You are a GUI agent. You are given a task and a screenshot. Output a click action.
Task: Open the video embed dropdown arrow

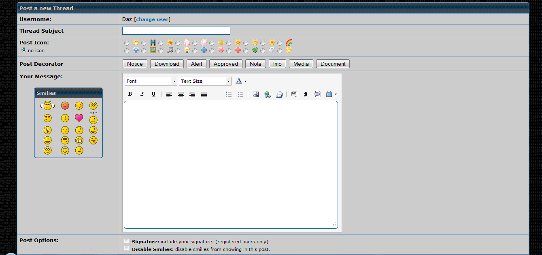(336, 94)
